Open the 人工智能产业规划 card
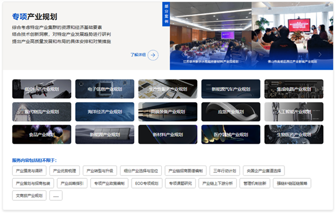Screen dimensions: 336x213 point(294,112)
